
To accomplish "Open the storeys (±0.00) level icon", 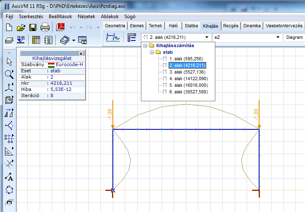I will (x=21, y=40).
